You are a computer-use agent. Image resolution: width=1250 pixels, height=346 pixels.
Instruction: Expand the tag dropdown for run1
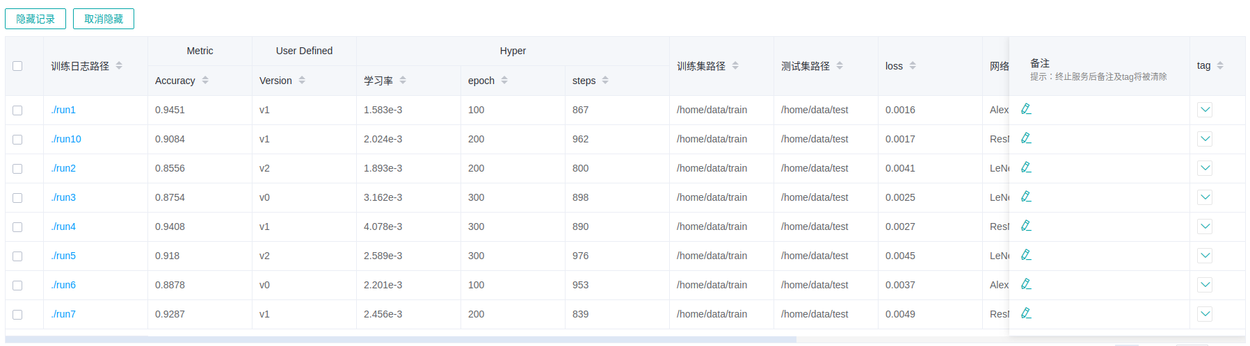(x=1205, y=110)
